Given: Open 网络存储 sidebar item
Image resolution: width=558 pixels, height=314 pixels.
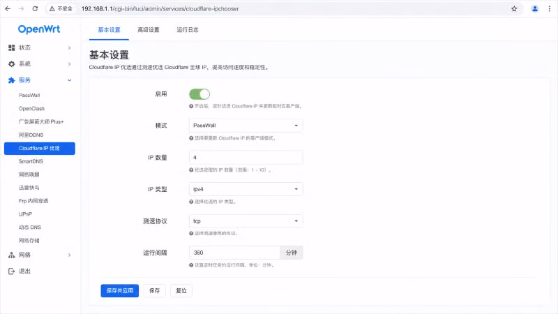Looking at the screenshot, I should tap(29, 241).
